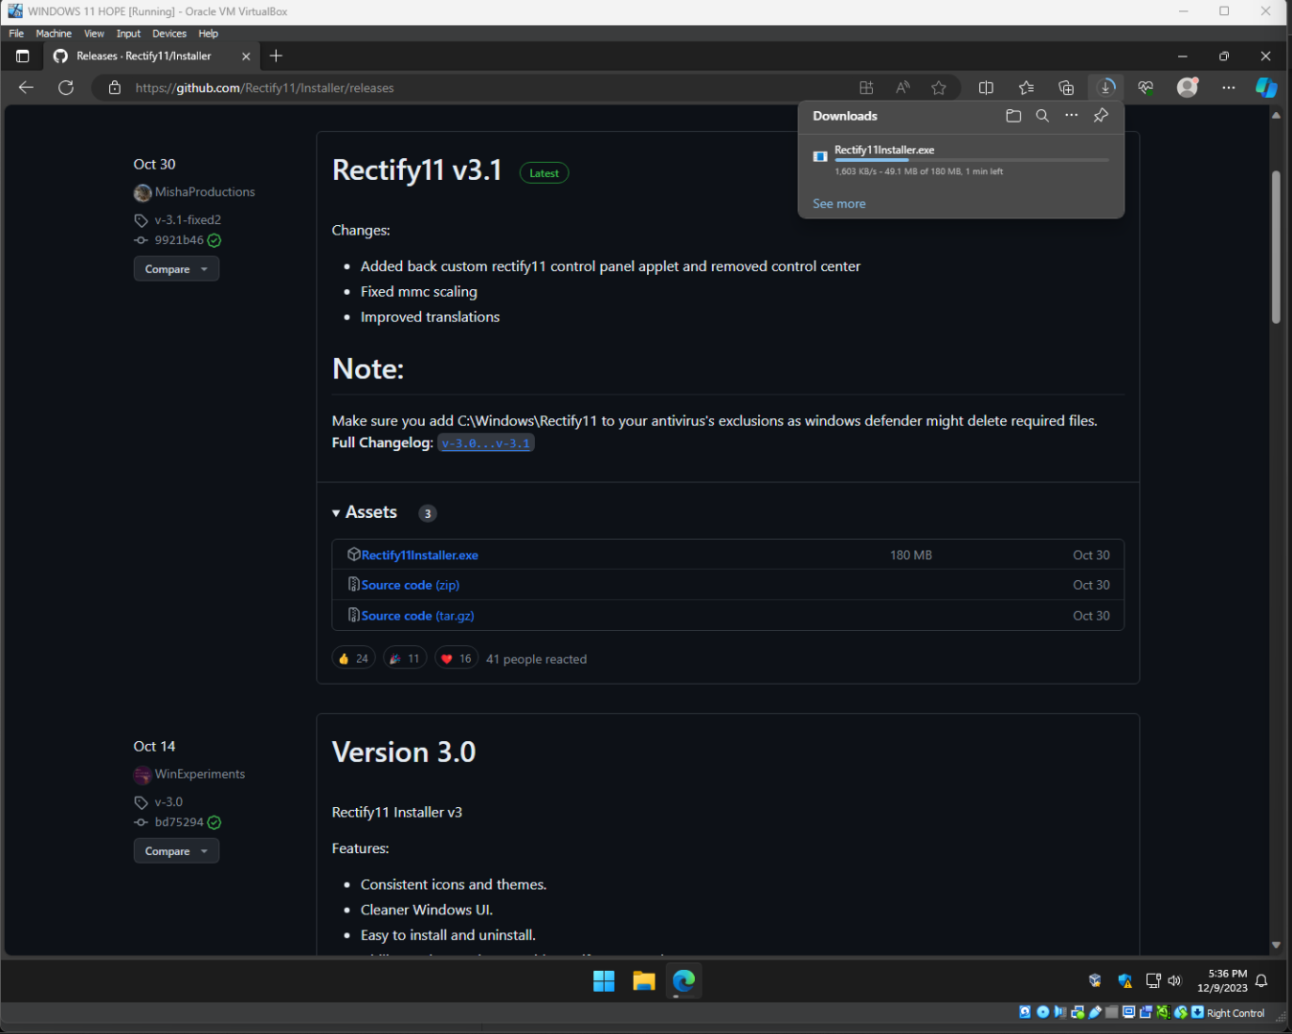The width and height of the screenshot is (1292, 1034).
Task: Download Source code (zip)
Action: [411, 585]
